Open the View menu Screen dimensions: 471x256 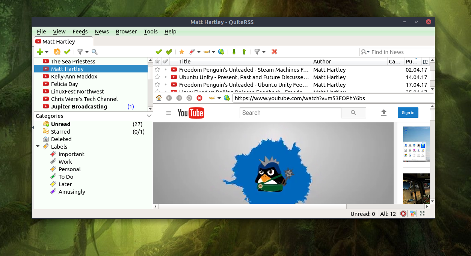[59, 32]
